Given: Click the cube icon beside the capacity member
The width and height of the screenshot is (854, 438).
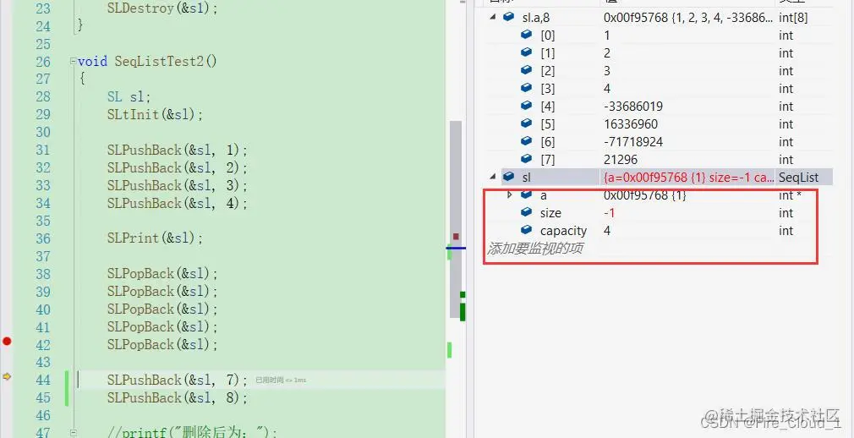Looking at the screenshot, I should point(526,230).
